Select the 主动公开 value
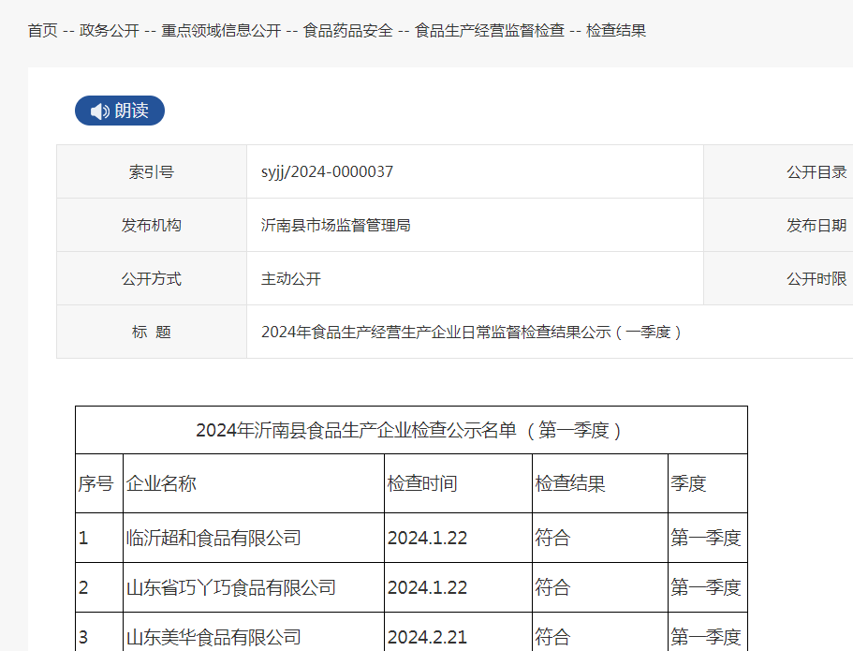Image resolution: width=853 pixels, height=651 pixels. [x=291, y=279]
